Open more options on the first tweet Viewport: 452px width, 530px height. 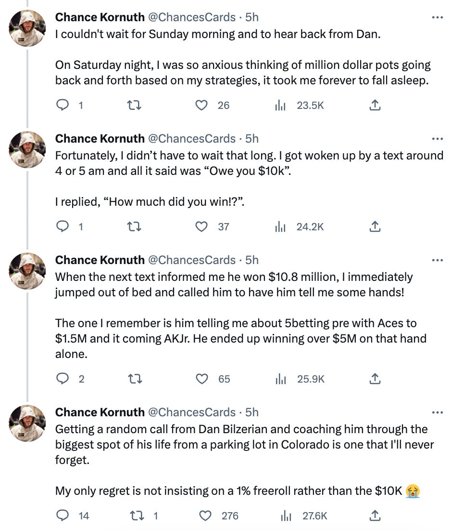(x=437, y=17)
